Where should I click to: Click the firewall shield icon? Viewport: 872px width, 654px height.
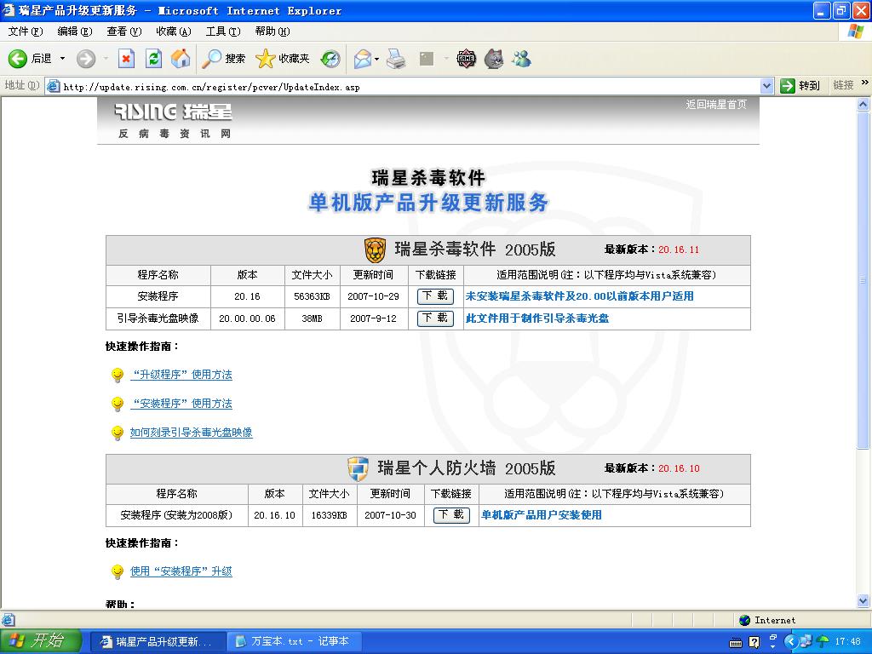359,468
